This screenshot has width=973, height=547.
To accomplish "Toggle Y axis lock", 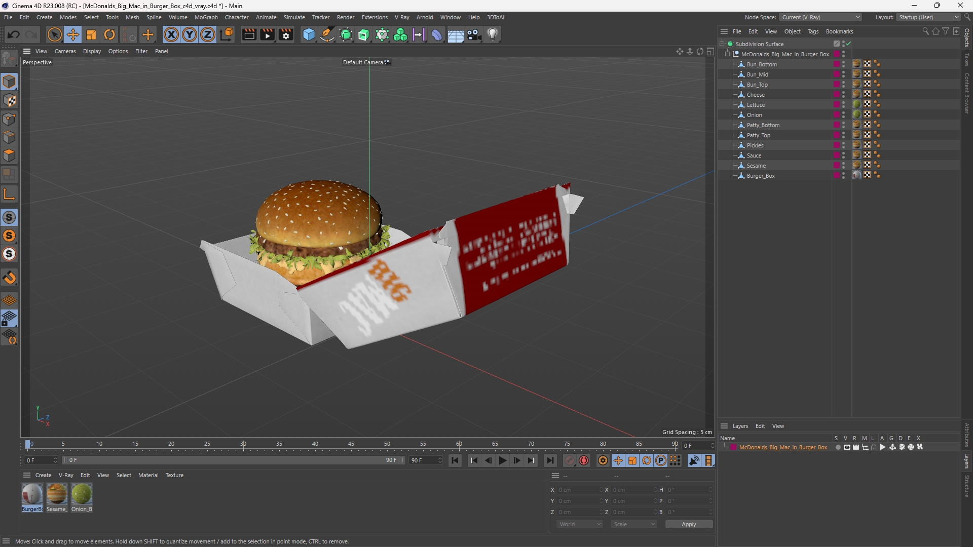I will [190, 34].
